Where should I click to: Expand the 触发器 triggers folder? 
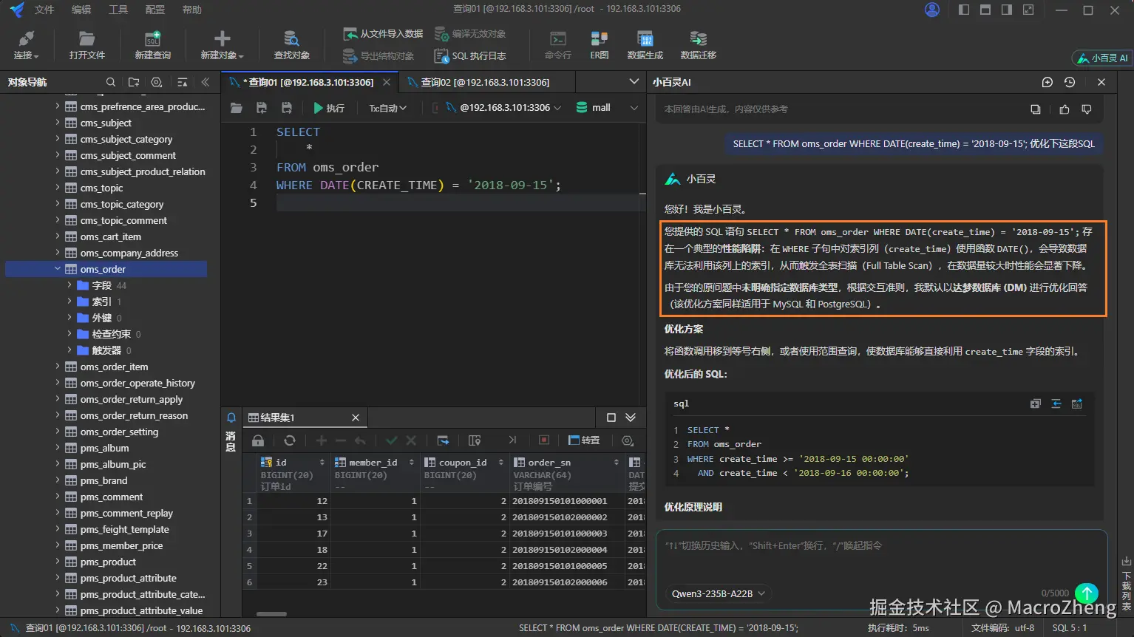tap(69, 350)
